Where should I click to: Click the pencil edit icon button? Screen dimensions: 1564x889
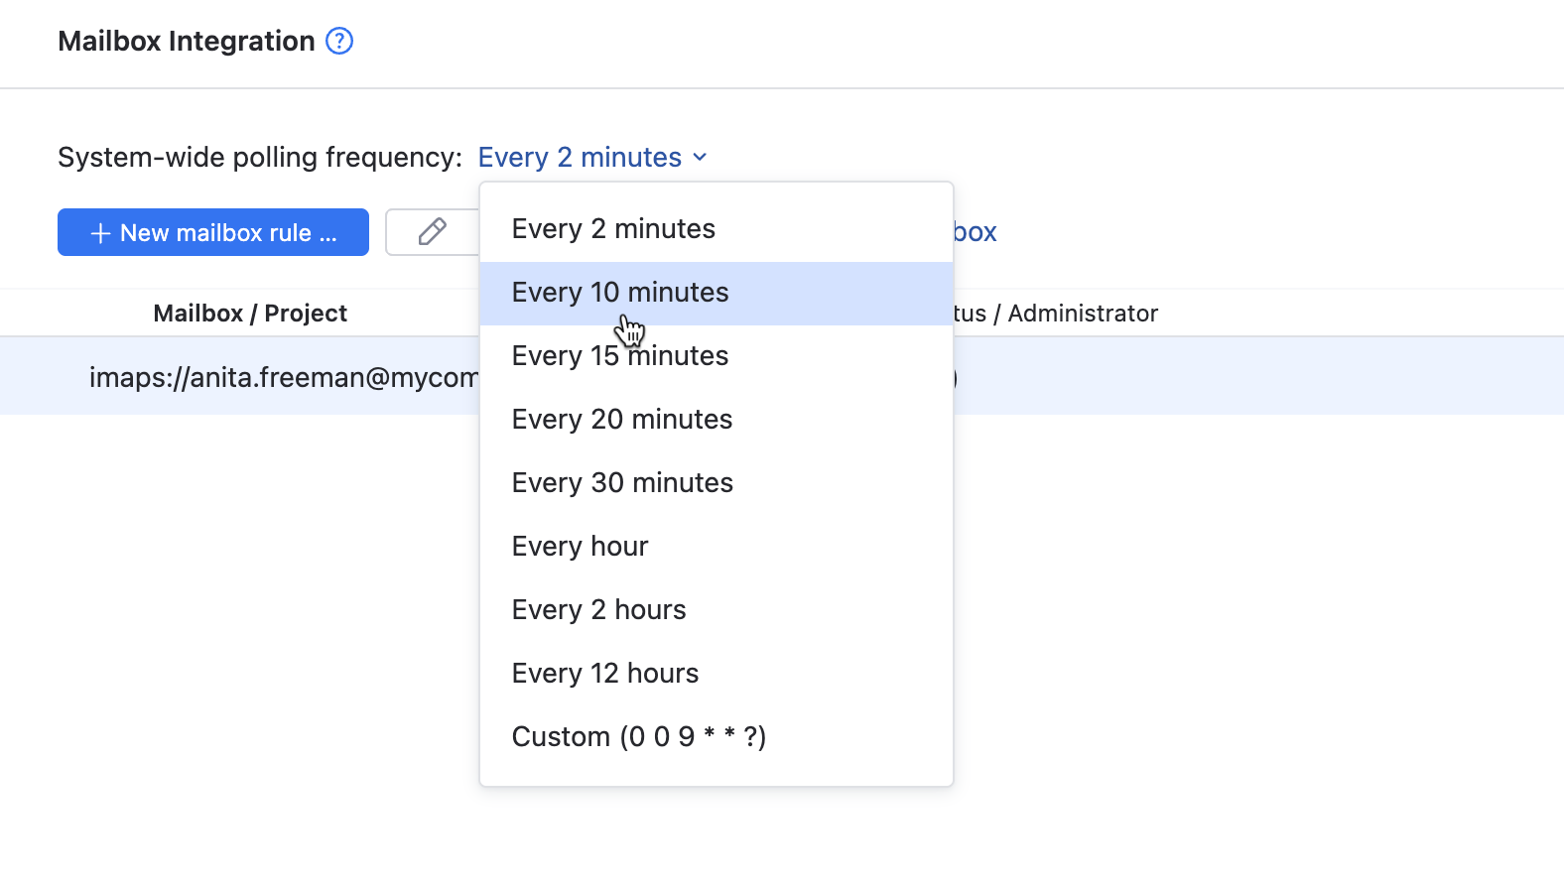pos(432,232)
